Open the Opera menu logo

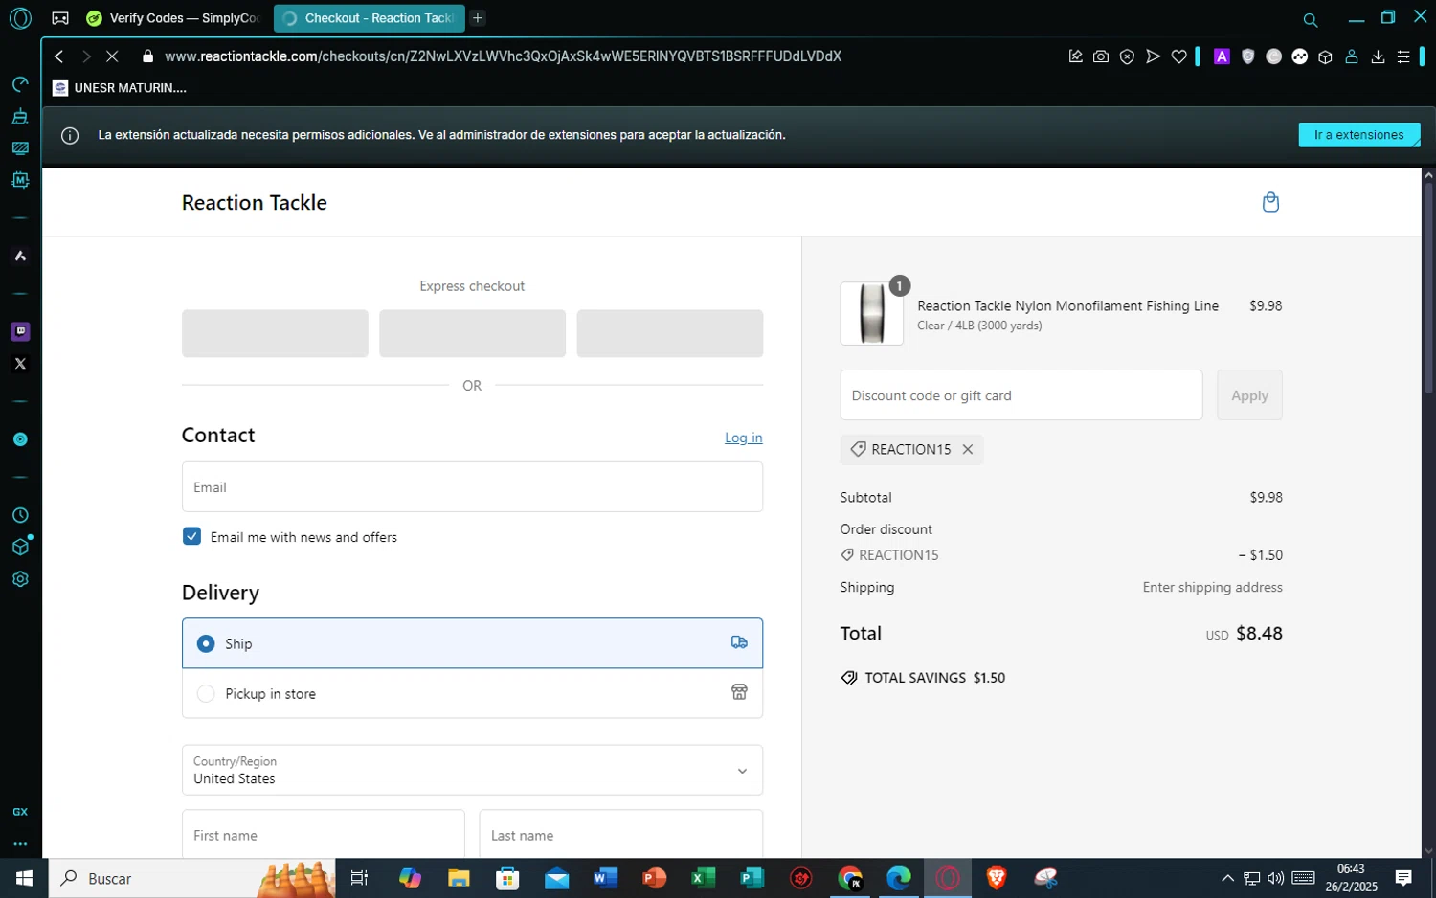[20, 18]
